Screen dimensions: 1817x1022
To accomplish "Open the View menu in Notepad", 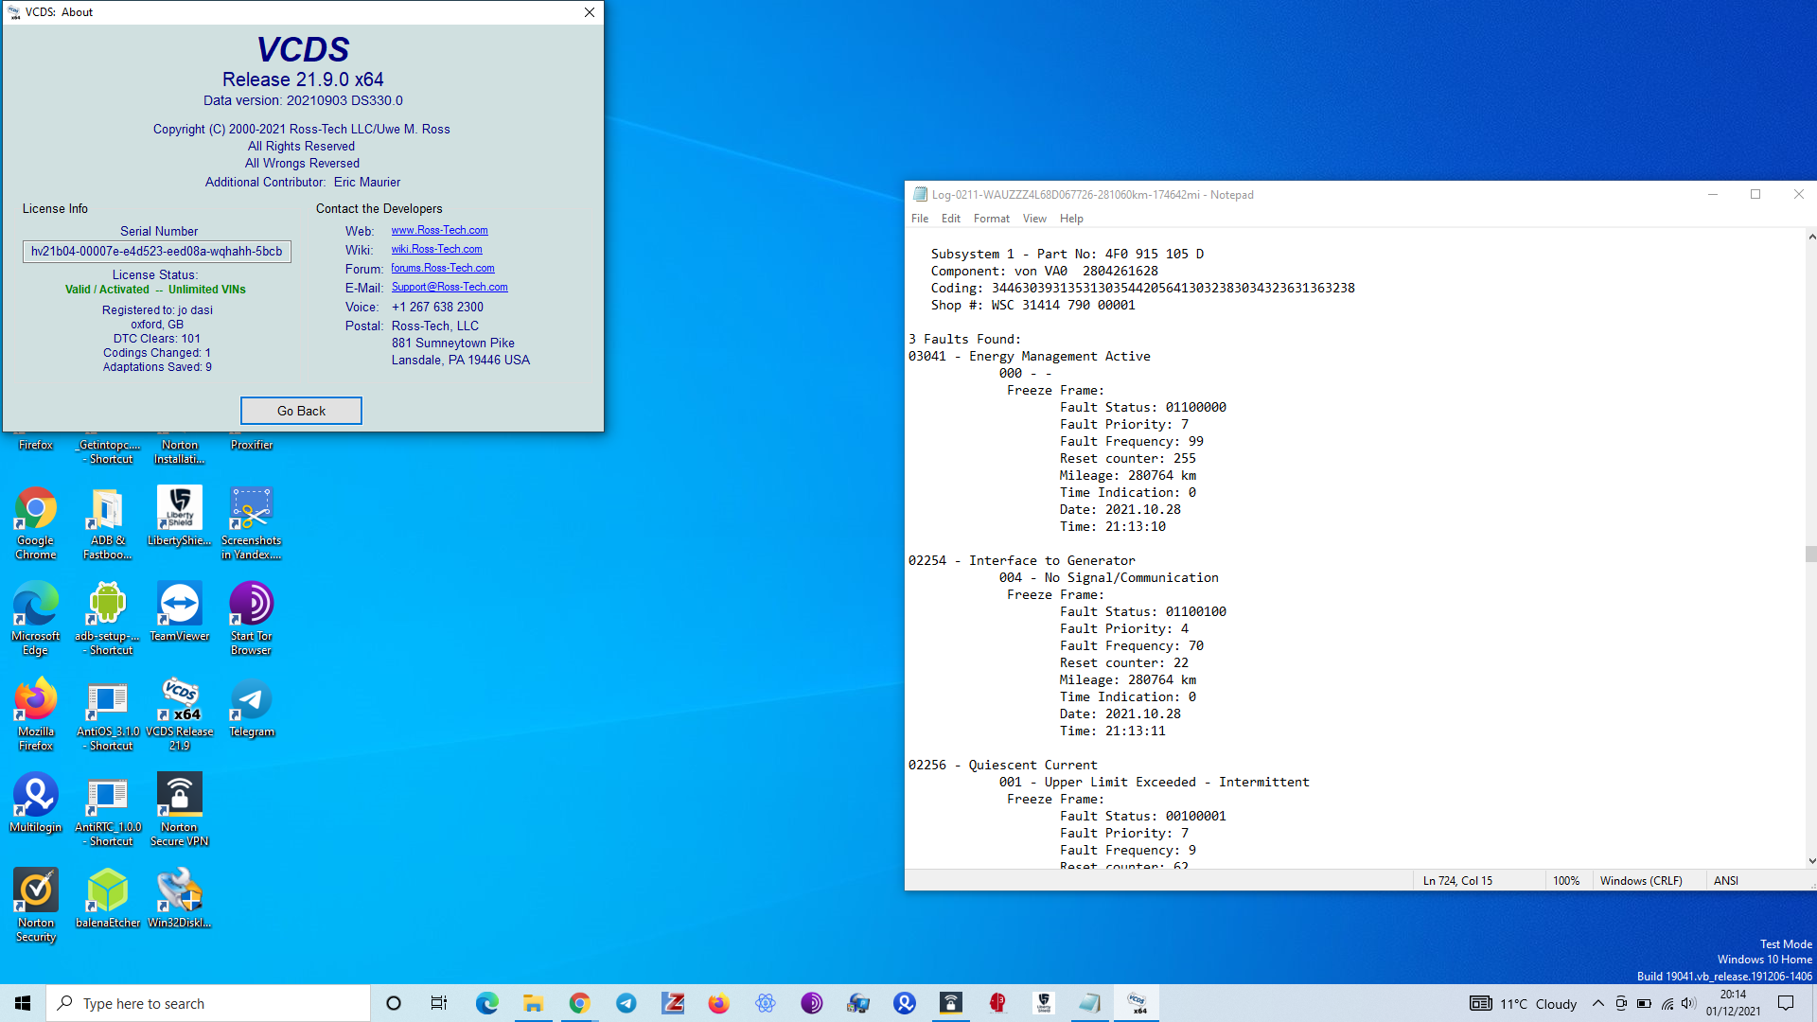I will point(1034,219).
